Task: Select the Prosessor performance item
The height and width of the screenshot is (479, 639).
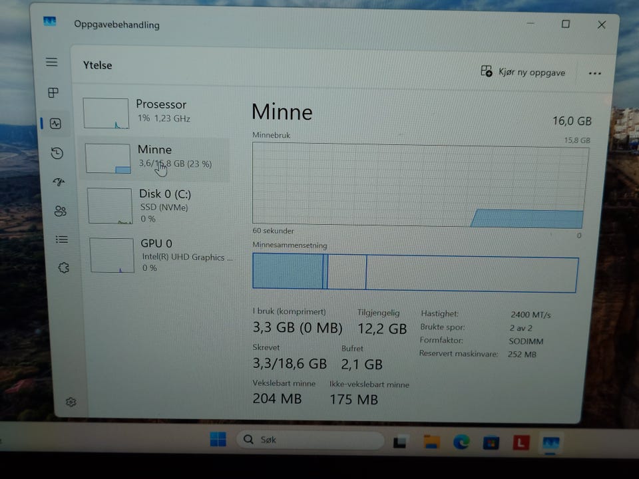Action: pyautogui.click(x=155, y=113)
